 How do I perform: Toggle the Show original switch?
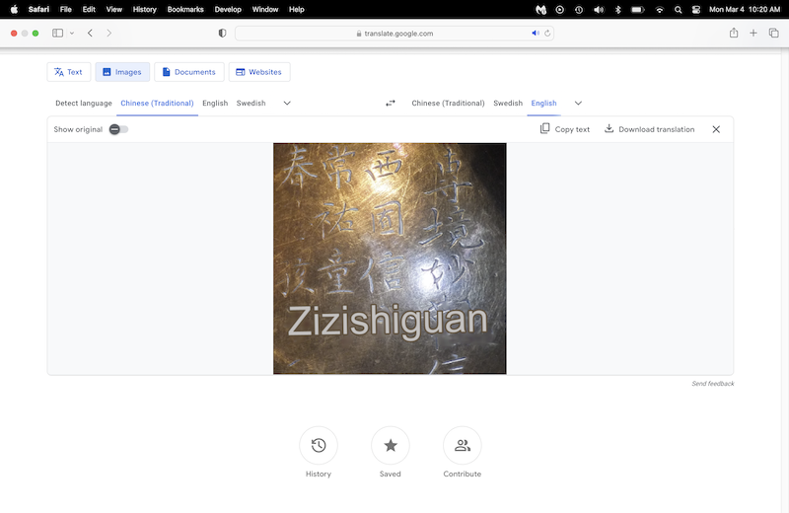pos(118,129)
